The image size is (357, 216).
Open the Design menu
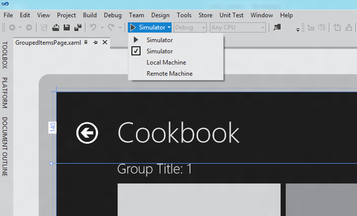point(160,15)
